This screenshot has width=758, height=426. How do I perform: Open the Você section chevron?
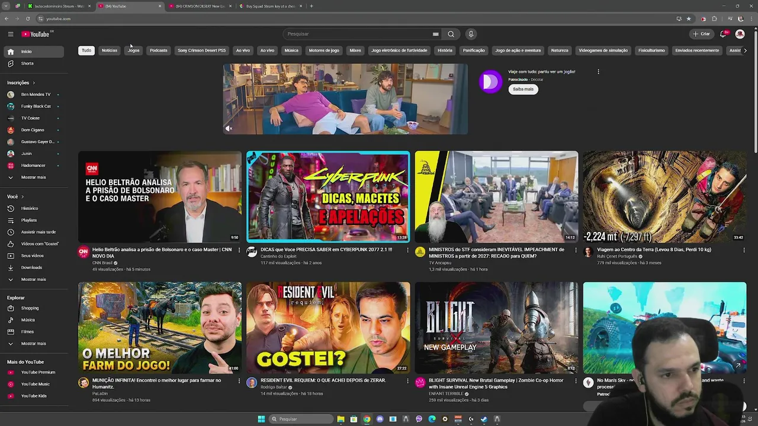point(23,196)
